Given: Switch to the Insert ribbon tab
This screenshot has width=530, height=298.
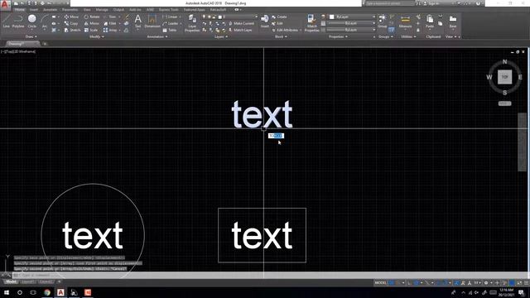Looking at the screenshot, I should click(34, 10).
